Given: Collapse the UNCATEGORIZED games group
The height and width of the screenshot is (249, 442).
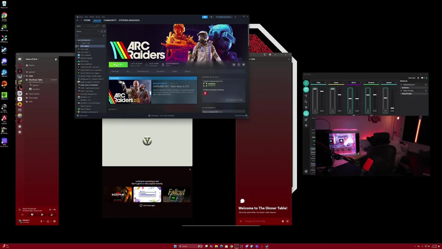Looking at the screenshot, I should tap(77, 40).
